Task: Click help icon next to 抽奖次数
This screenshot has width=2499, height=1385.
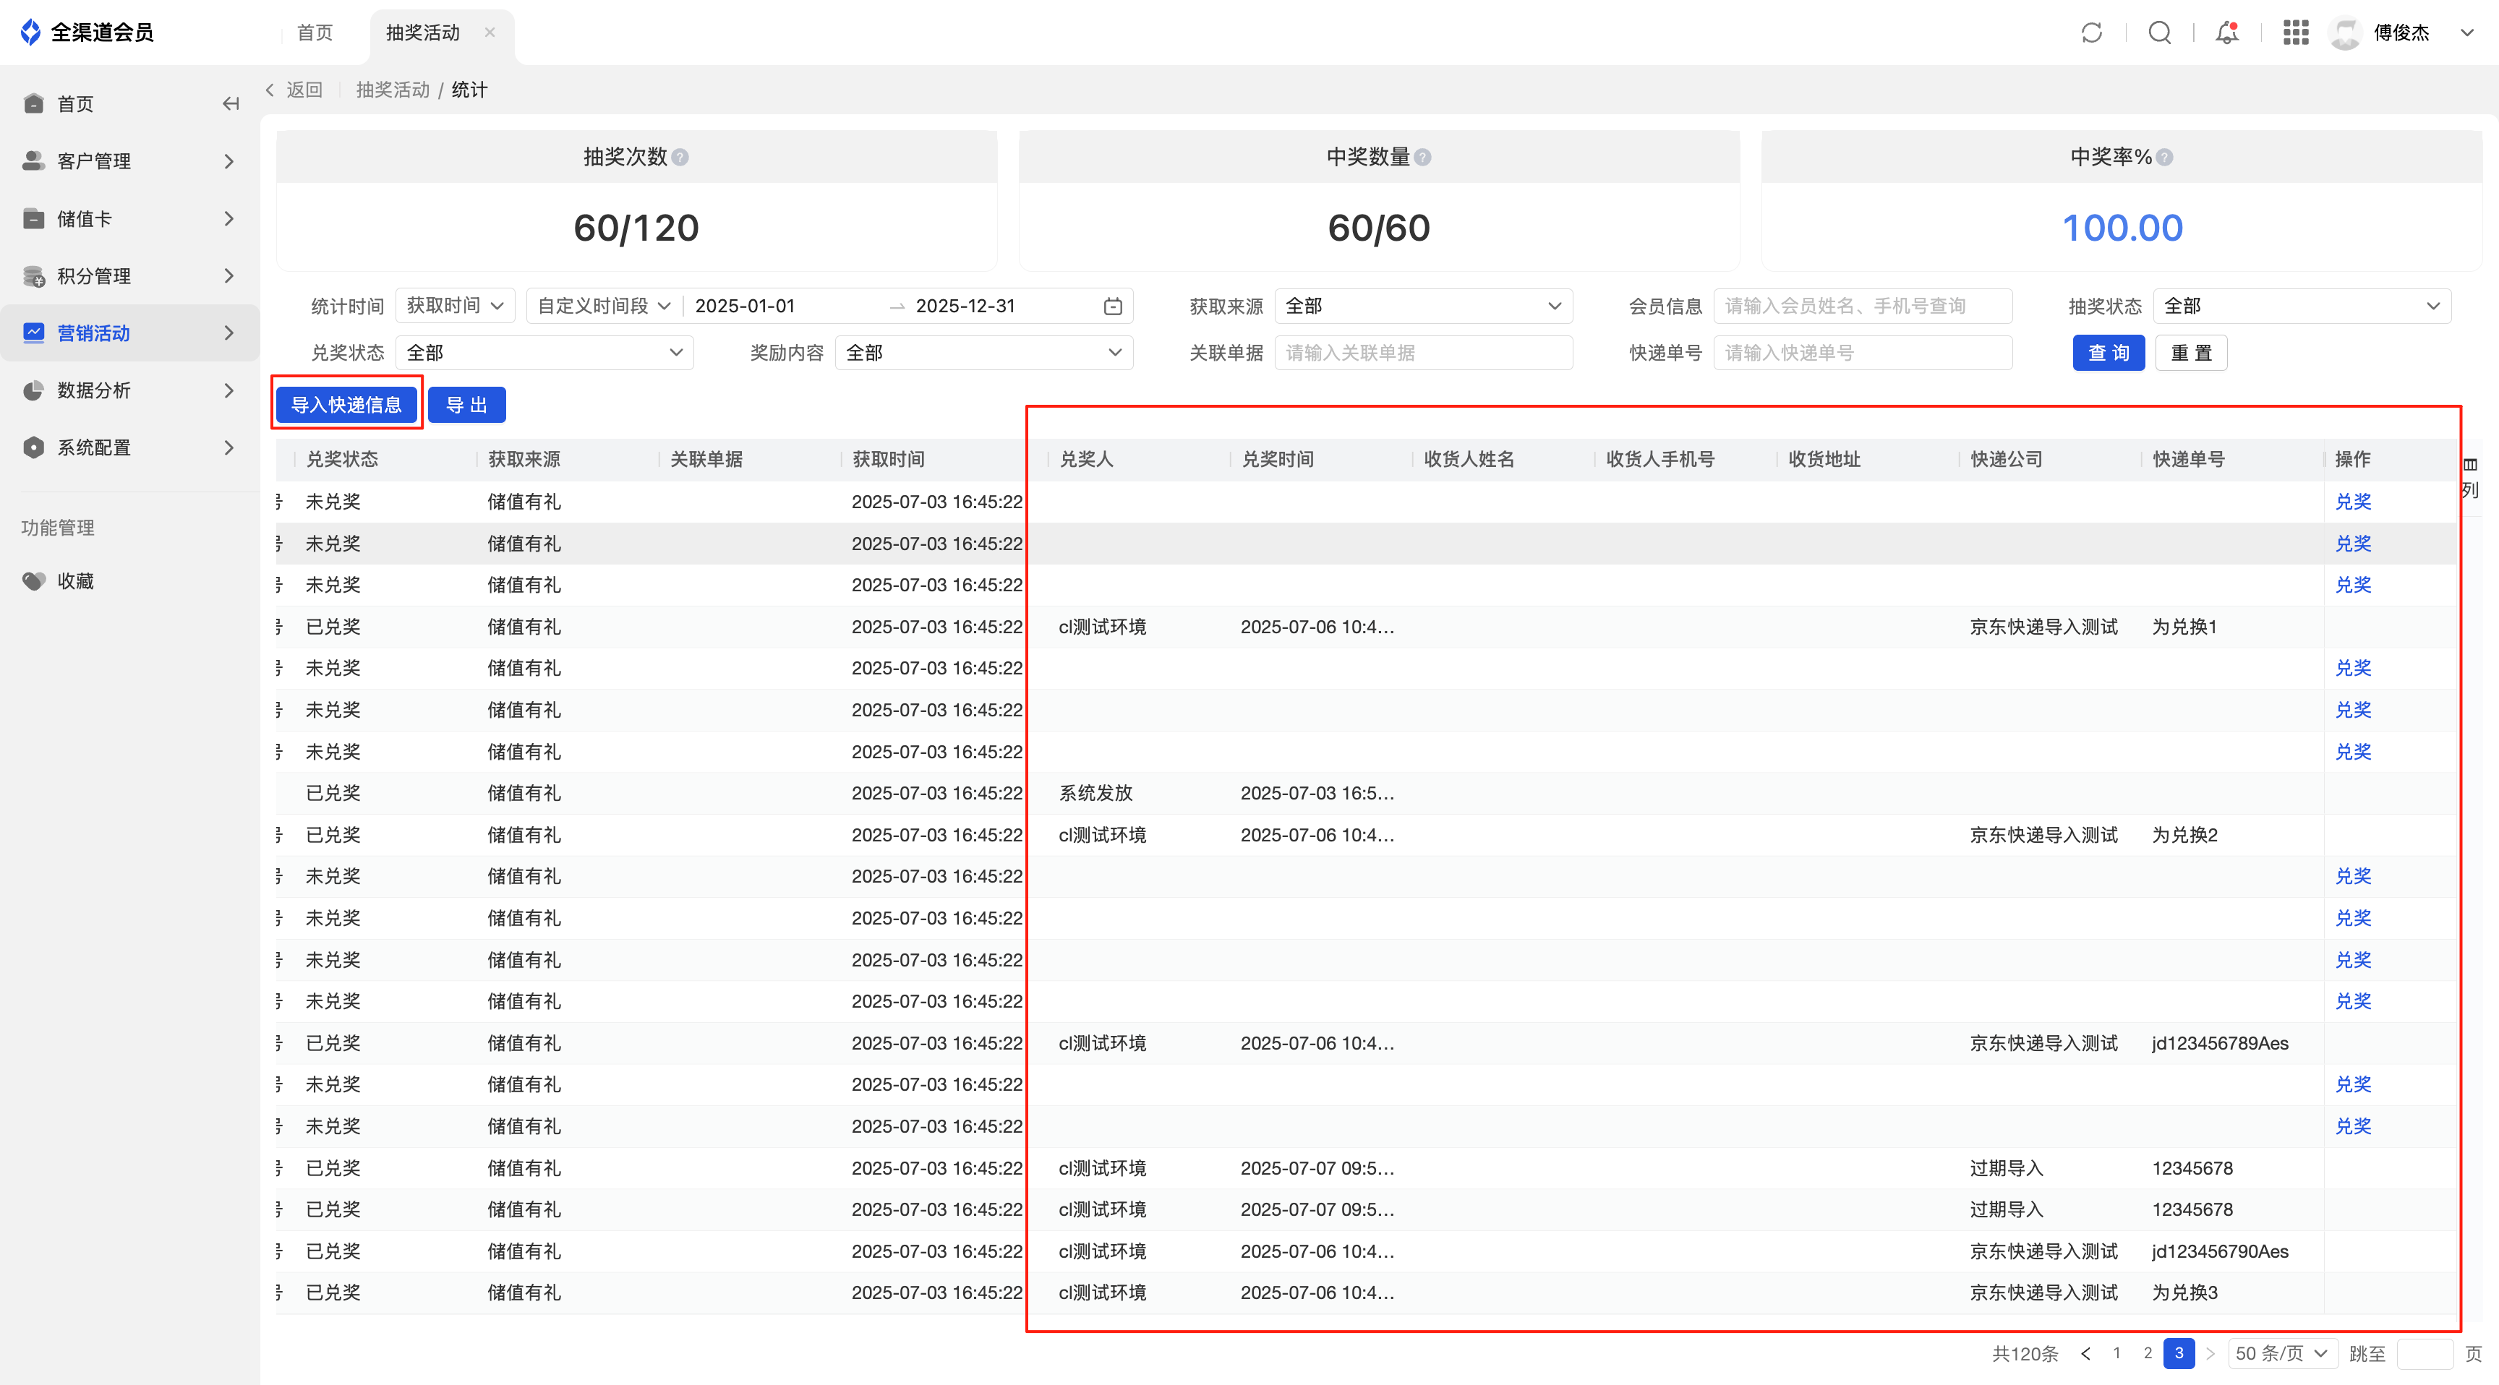Action: click(680, 157)
